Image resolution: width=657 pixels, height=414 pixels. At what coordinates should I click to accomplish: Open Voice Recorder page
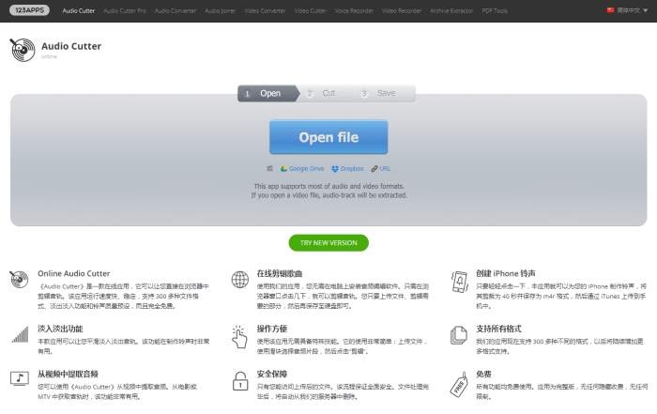[354, 11]
